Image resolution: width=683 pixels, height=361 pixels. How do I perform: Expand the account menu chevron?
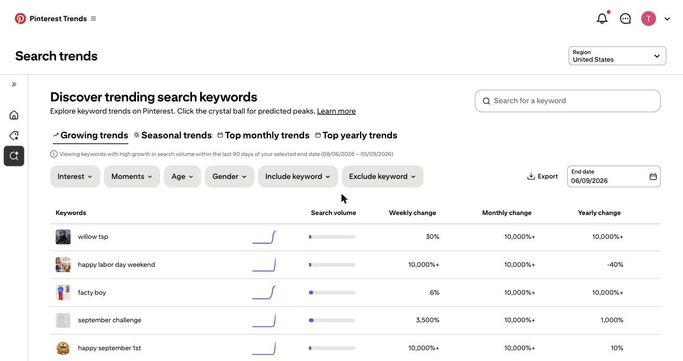[667, 19]
